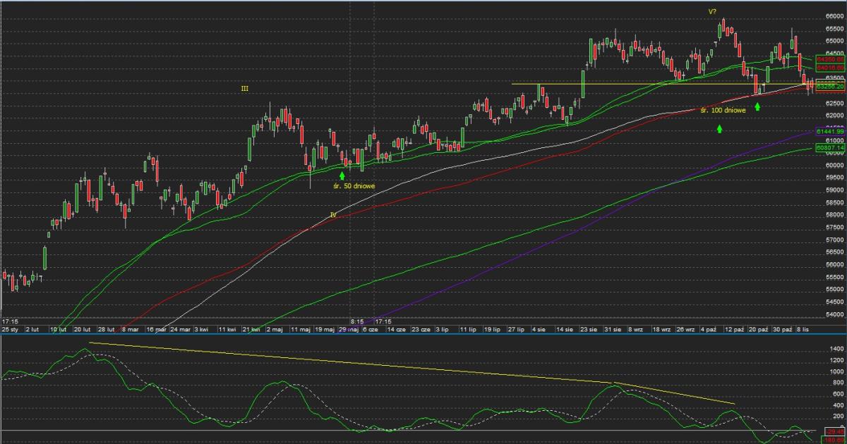Click the 'śr. 100 dniowe' text annotation
This screenshot has height=444, width=847.
click(723, 111)
